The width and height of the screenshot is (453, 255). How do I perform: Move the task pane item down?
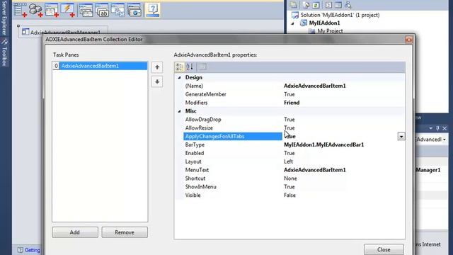point(157,82)
